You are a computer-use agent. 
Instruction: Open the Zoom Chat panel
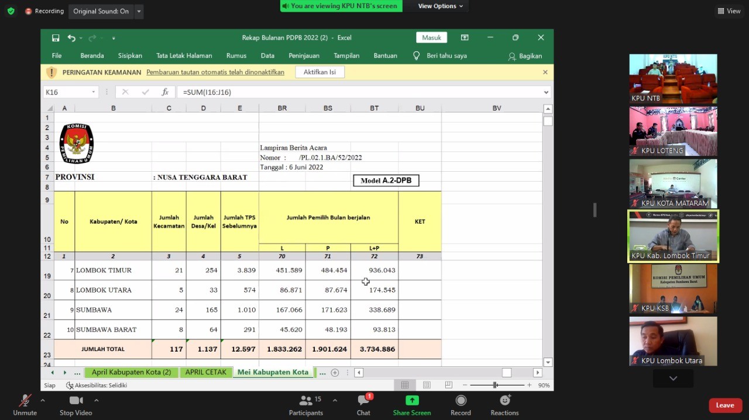click(363, 401)
